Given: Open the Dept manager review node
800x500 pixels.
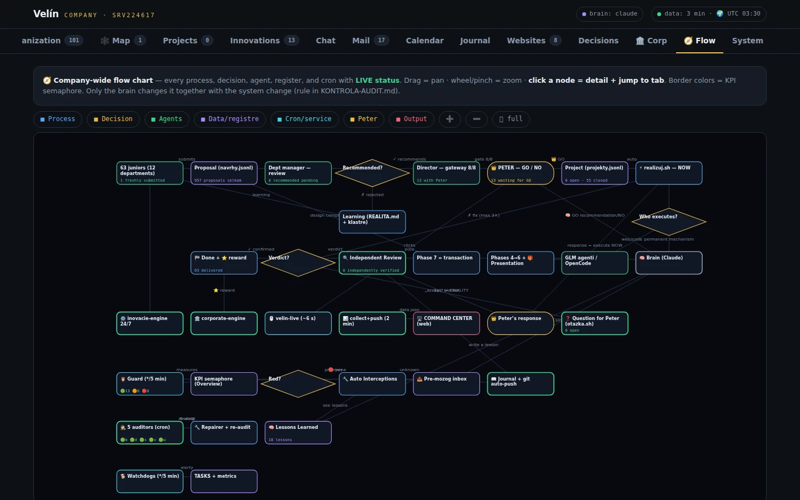Looking at the screenshot, I should pyautogui.click(x=298, y=173).
